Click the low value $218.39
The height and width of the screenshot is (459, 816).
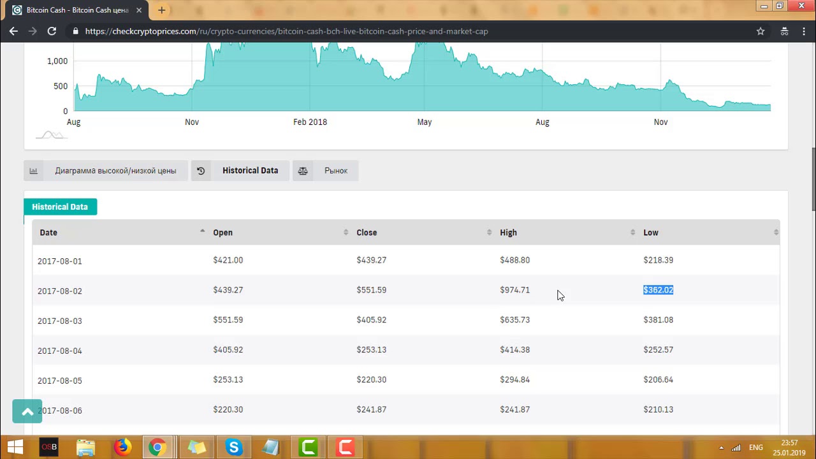pos(658,260)
